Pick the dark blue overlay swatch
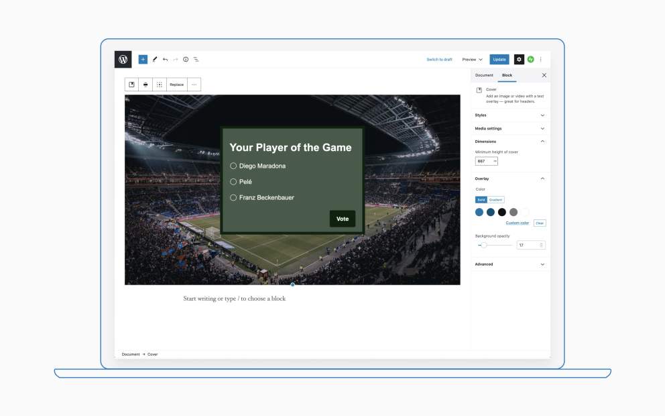This screenshot has height=416, width=665. (491, 212)
